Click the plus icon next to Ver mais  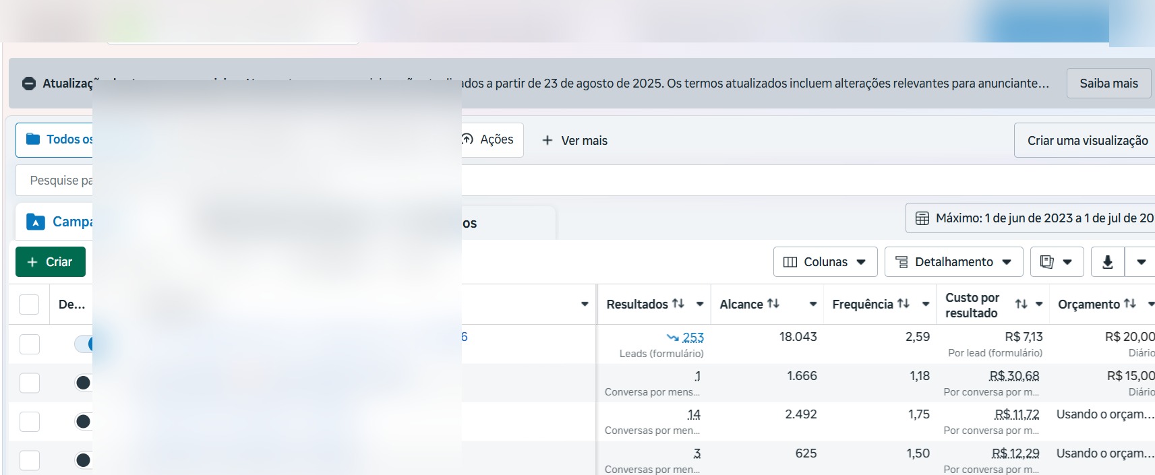click(x=547, y=140)
